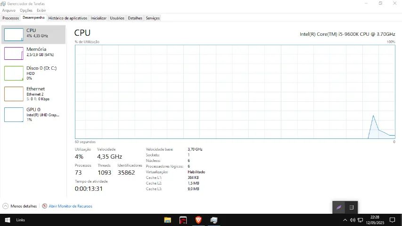Open File Explorer from the taskbar
This screenshot has width=402, height=226.
click(x=168, y=220)
